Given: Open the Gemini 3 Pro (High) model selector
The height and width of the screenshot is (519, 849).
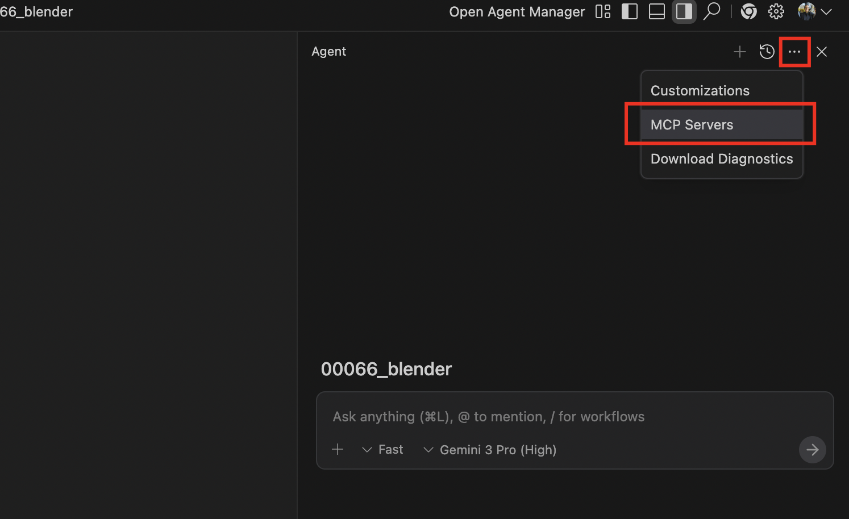Looking at the screenshot, I should coord(490,450).
